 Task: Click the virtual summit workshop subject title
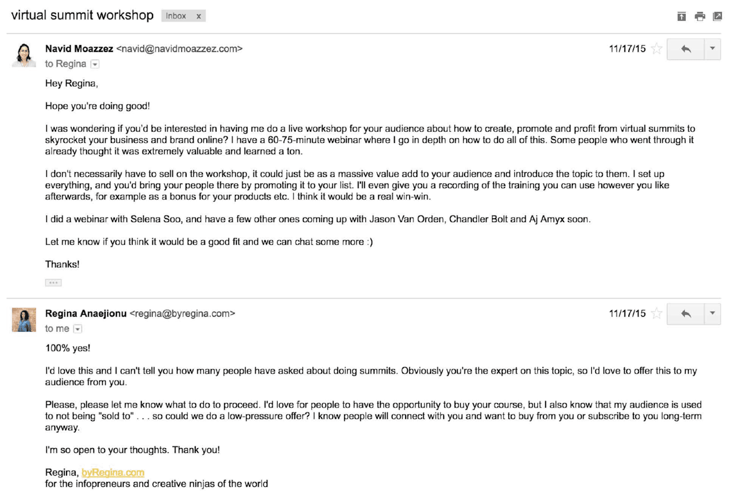click(x=82, y=15)
